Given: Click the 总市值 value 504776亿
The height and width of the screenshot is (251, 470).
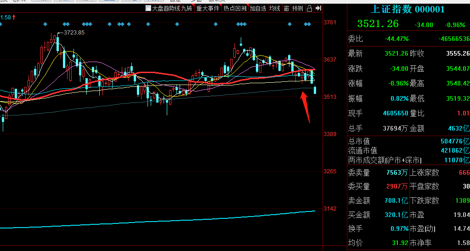Looking at the screenshot, I should click(x=455, y=141).
